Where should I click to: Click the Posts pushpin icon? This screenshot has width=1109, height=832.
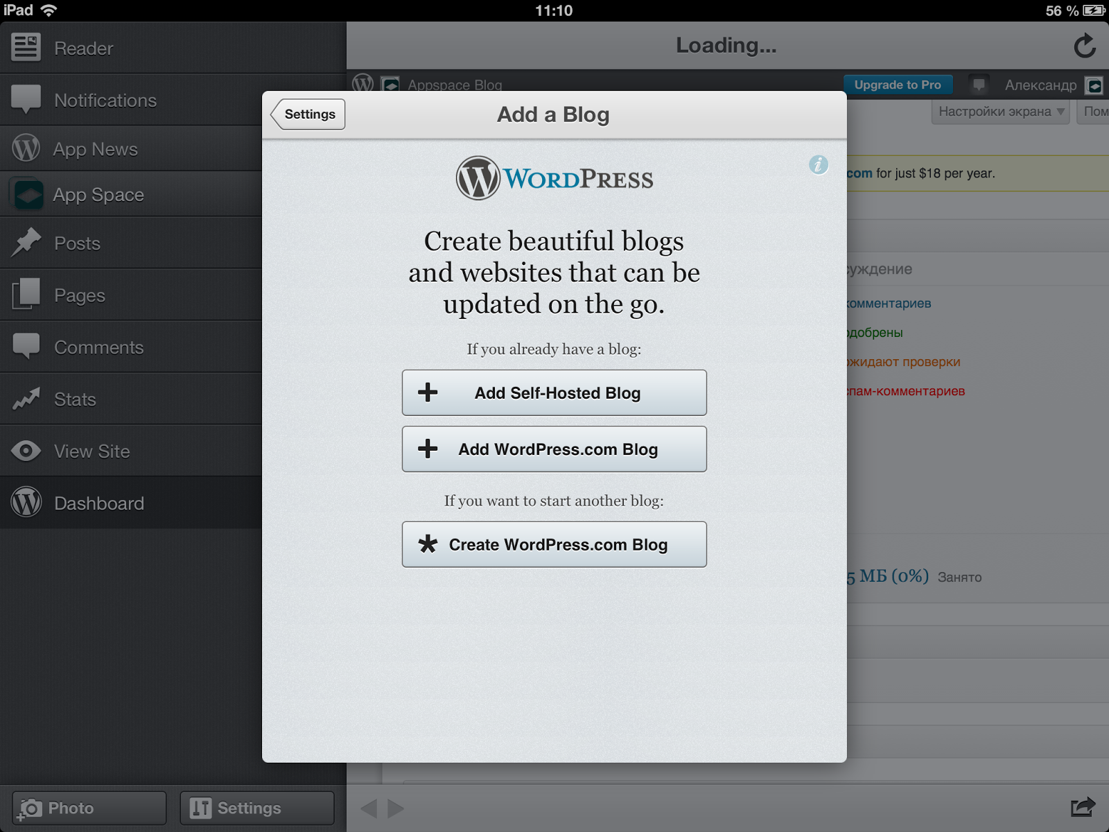click(x=26, y=242)
